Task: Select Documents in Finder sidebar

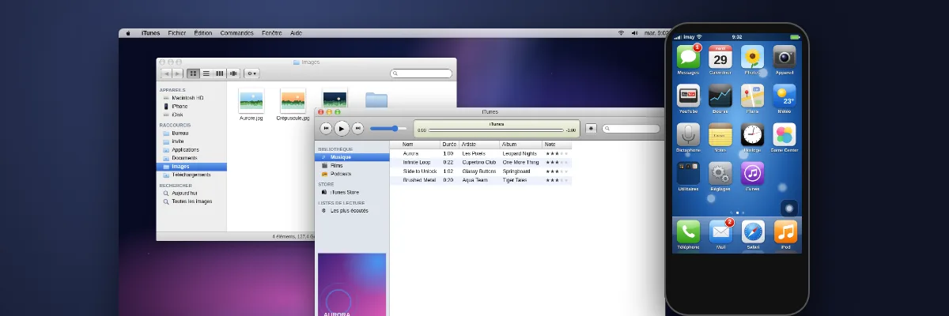Action: 191,158
